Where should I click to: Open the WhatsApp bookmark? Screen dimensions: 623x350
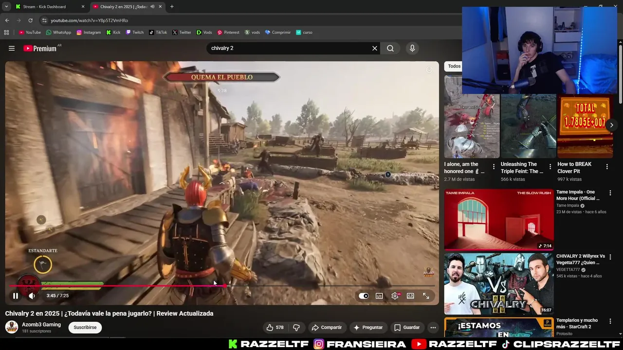(x=58, y=33)
